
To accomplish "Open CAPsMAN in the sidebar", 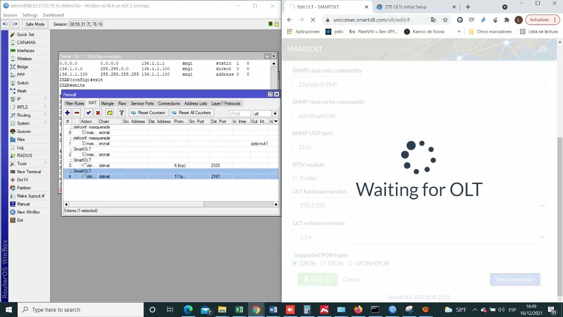I will 26,43.
